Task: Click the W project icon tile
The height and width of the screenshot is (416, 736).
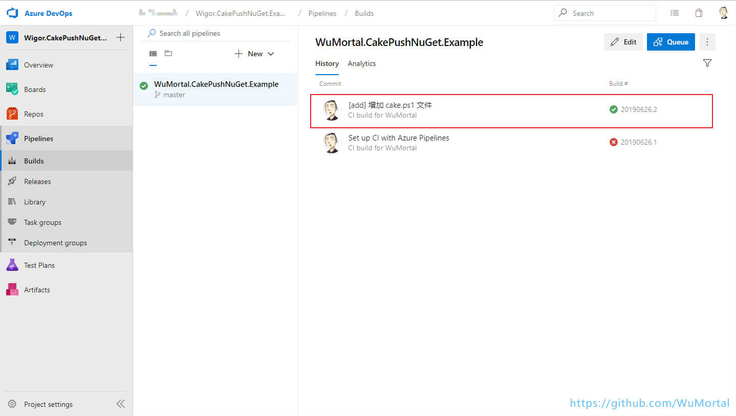Action: pyautogui.click(x=12, y=38)
